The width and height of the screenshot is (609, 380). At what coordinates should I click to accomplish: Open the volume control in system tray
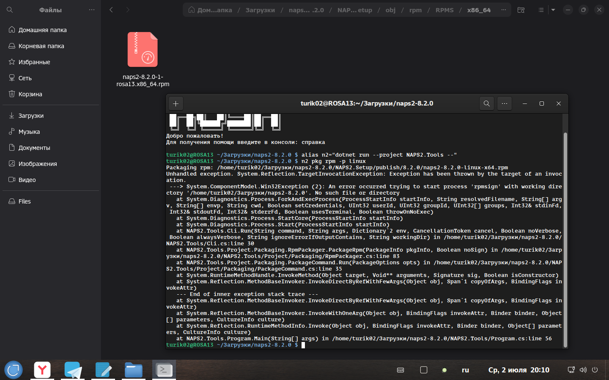click(x=583, y=370)
